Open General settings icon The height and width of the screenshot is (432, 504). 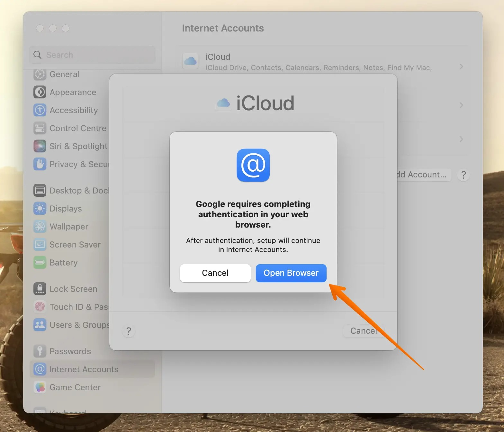40,74
